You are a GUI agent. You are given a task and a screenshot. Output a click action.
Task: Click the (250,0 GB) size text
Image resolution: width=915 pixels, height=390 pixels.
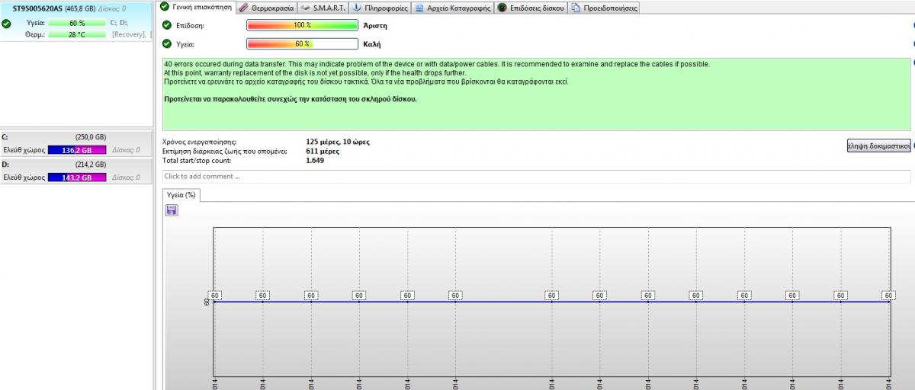point(91,137)
